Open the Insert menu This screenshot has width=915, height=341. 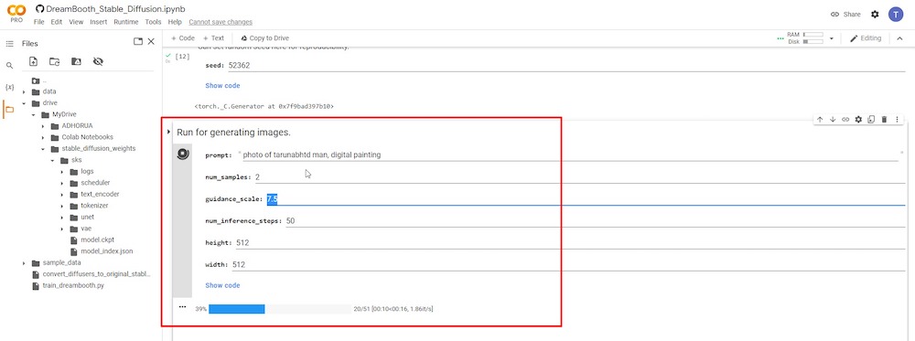click(x=98, y=22)
